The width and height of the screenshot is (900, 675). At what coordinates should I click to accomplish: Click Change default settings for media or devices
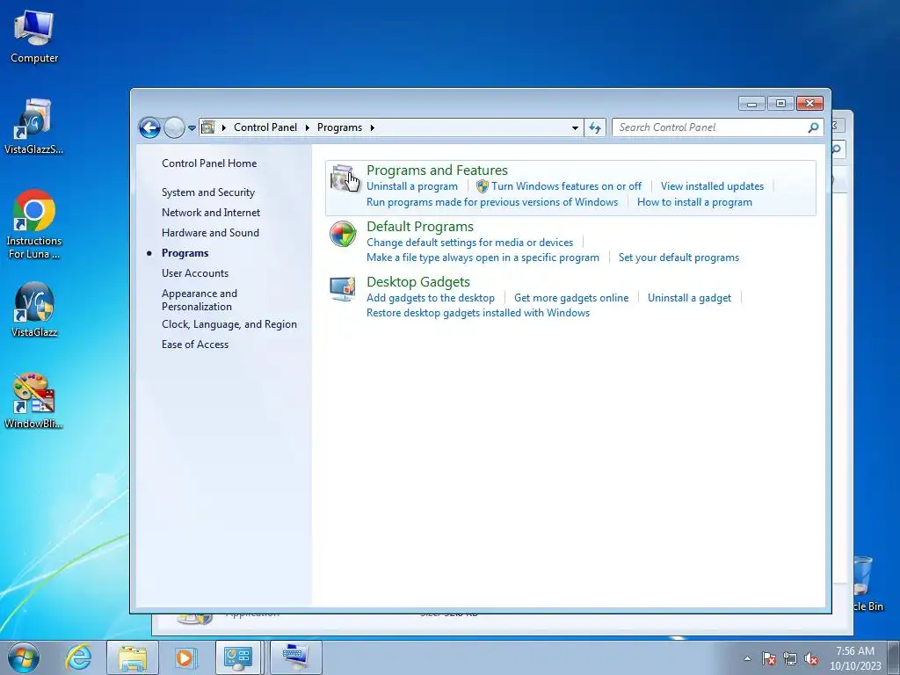point(469,243)
